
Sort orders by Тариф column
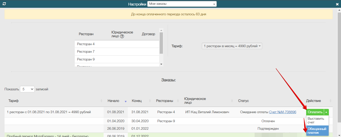coord(54,101)
